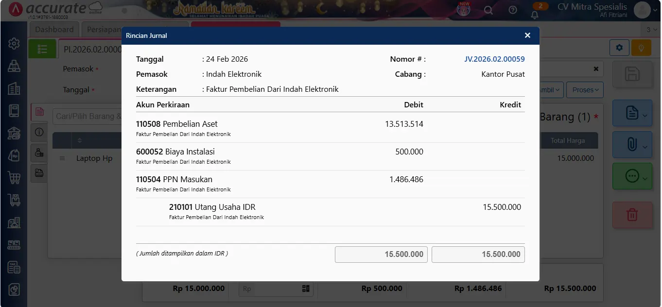Close the Rincian Jurnal dialog
Image resolution: width=662 pixels, height=307 pixels.
coord(527,35)
